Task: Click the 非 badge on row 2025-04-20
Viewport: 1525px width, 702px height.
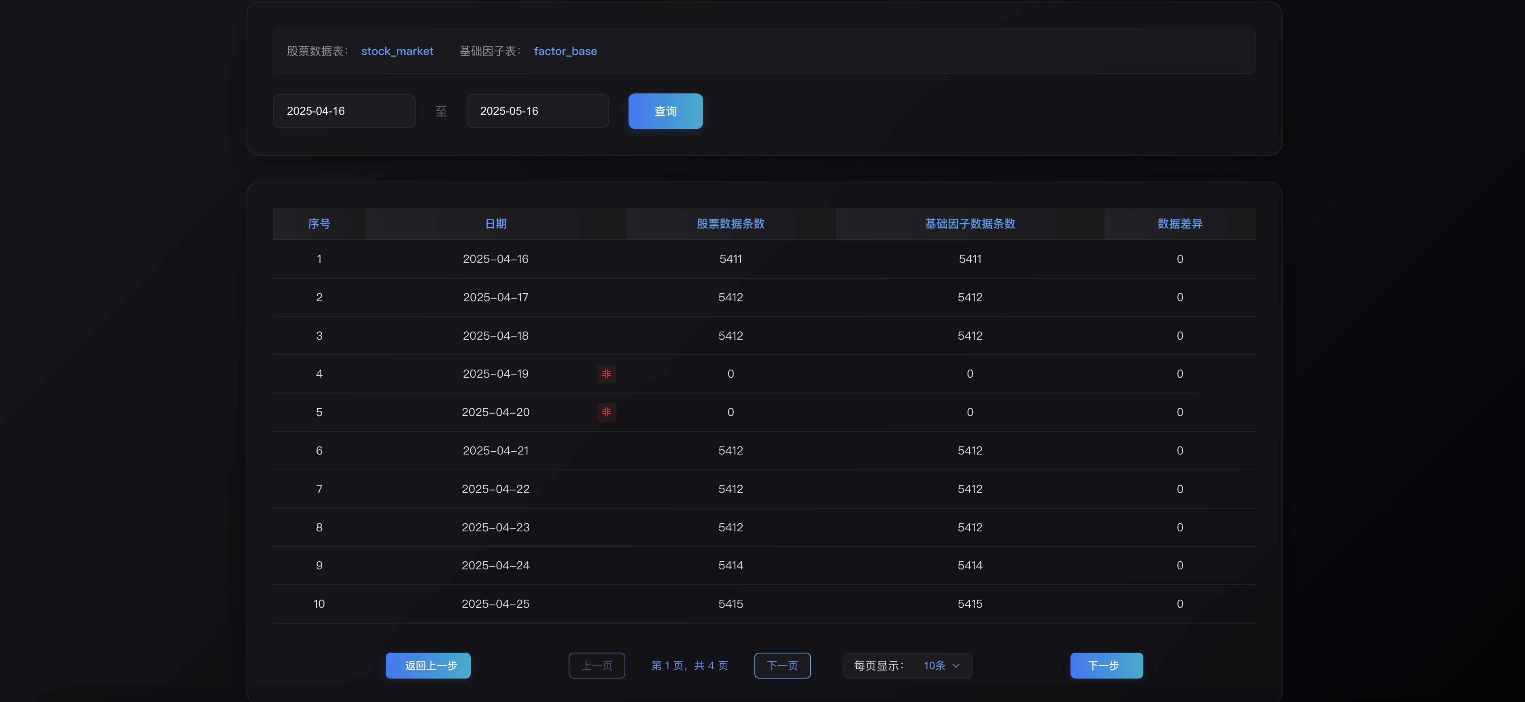Action: pyautogui.click(x=606, y=412)
